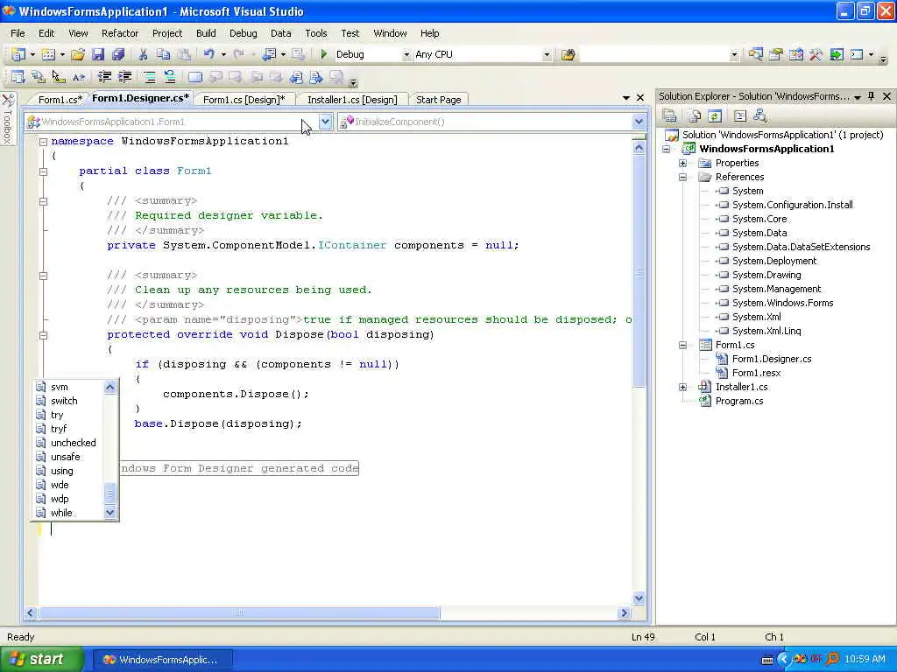This screenshot has height=672, width=897.
Task: Open the Start Page green arrow icon
Action: pos(837,54)
